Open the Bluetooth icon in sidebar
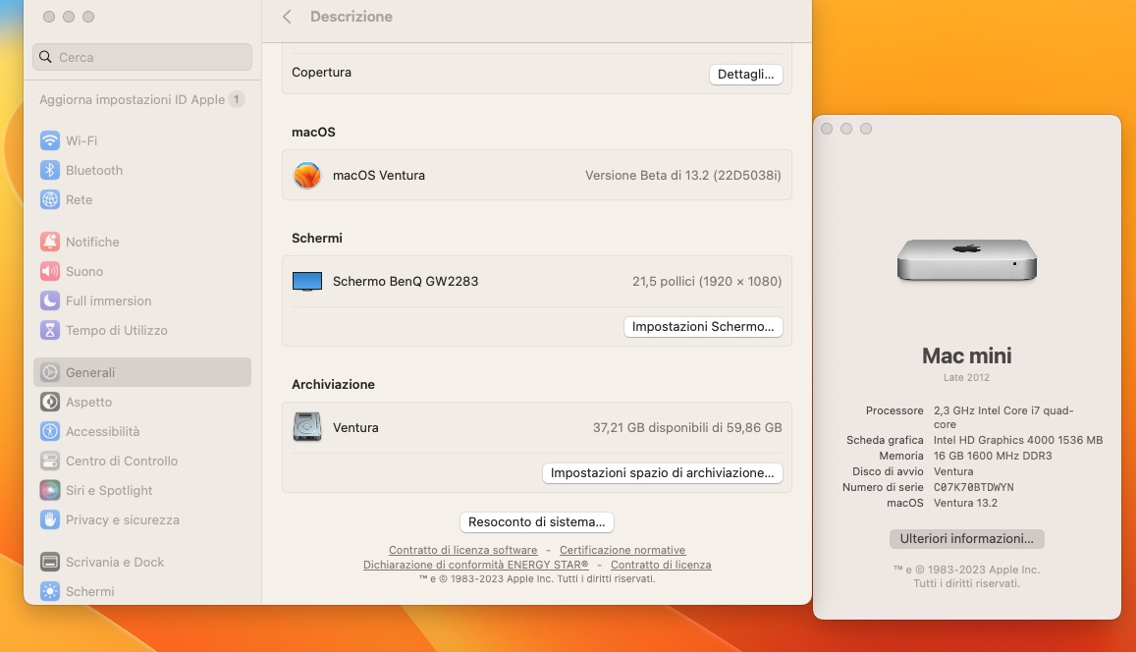 (50, 170)
